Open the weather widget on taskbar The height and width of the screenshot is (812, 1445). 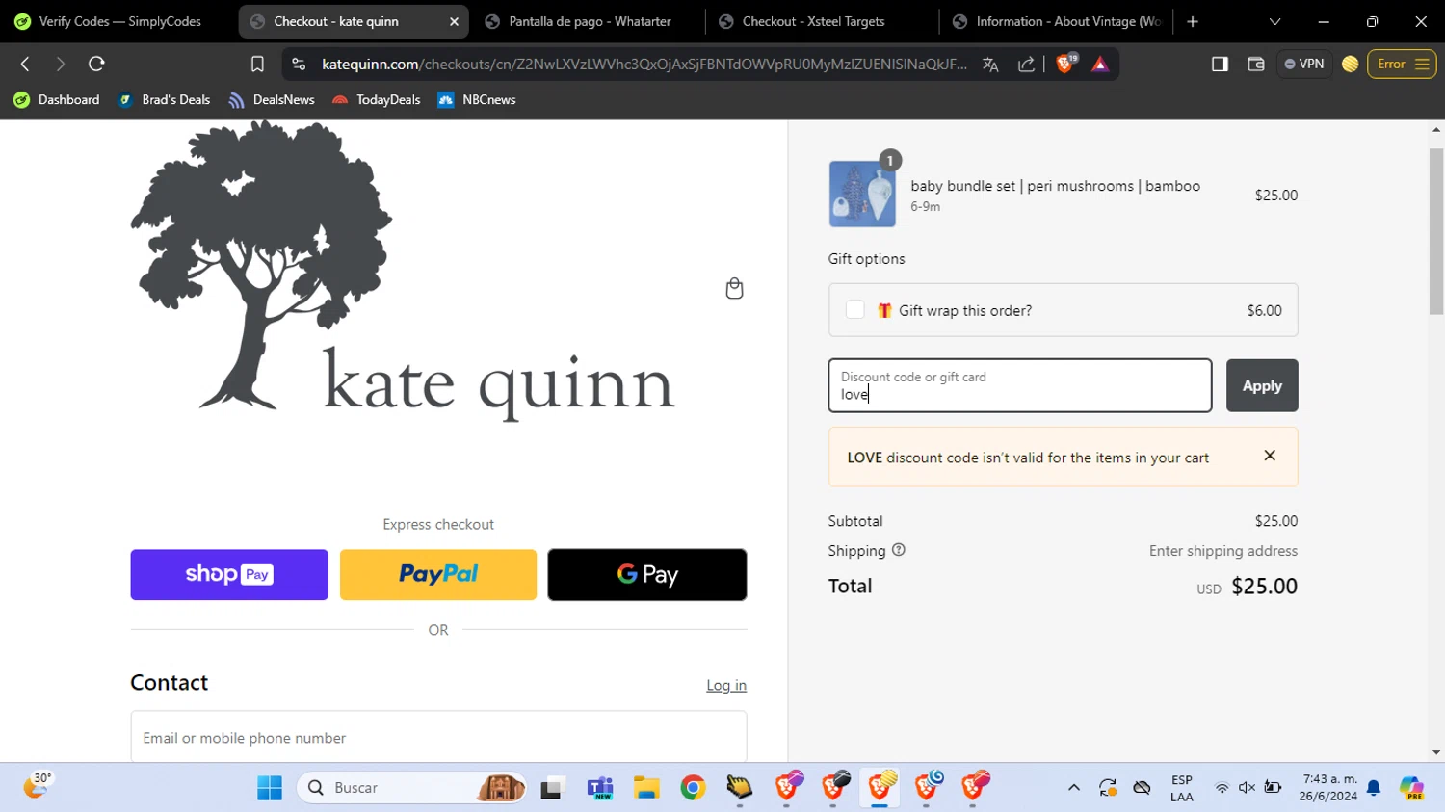(37, 786)
